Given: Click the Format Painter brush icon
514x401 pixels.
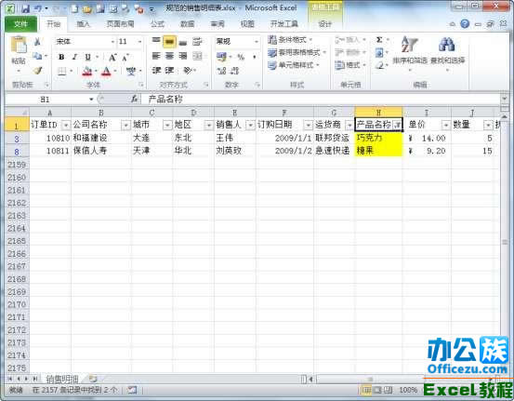Looking at the screenshot, I should tap(38, 70).
